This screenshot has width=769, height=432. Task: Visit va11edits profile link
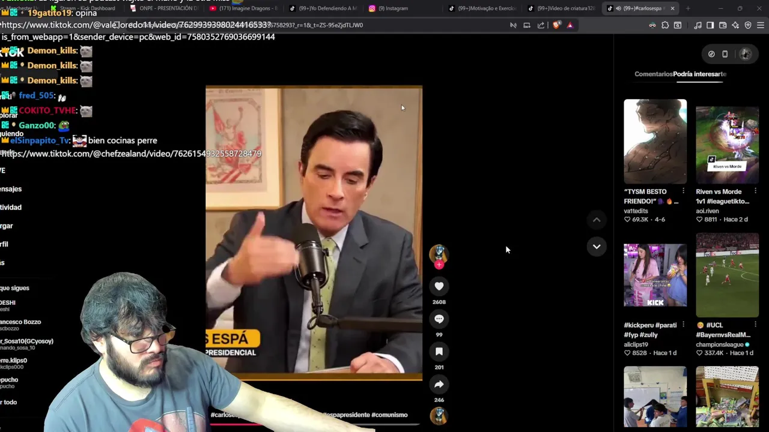(636, 211)
